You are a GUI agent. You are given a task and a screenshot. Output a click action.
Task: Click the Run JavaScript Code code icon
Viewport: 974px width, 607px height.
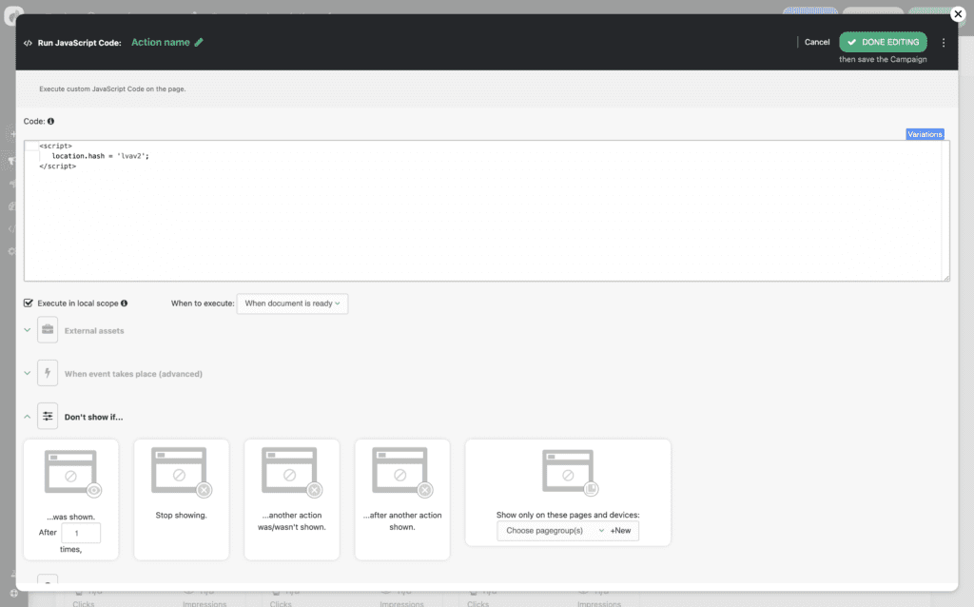(29, 42)
